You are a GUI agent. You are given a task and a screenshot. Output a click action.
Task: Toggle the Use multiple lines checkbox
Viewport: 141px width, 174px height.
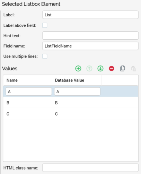(45, 56)
